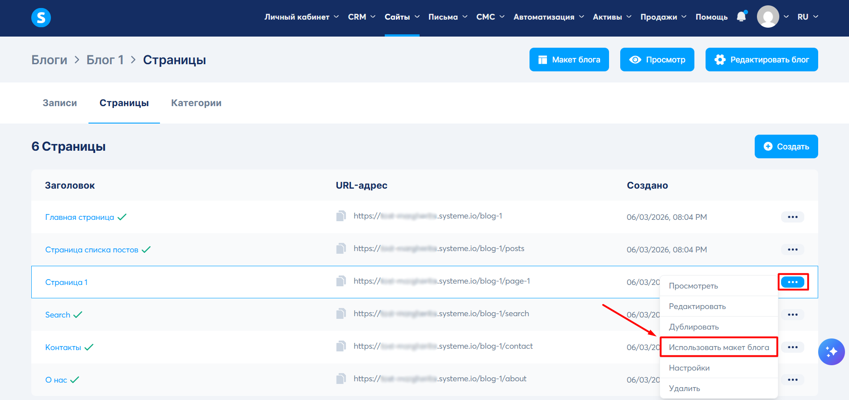Copy URL icon for blog-1/contact row
Screen dimensions: 849x400
tap(341, 346)
